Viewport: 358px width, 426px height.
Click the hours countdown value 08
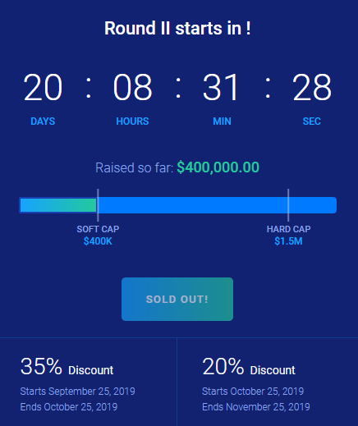[x=132, y=88]
